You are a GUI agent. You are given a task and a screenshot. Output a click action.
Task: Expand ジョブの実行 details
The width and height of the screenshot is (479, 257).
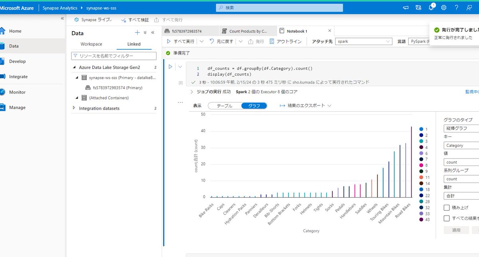coord(192,92)
